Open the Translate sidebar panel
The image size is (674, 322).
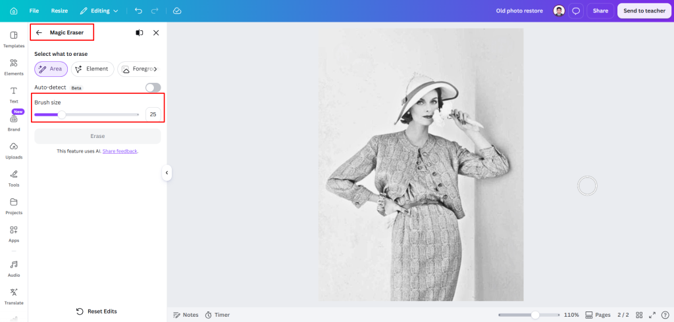pyautogui.click(x=14, y=296)
